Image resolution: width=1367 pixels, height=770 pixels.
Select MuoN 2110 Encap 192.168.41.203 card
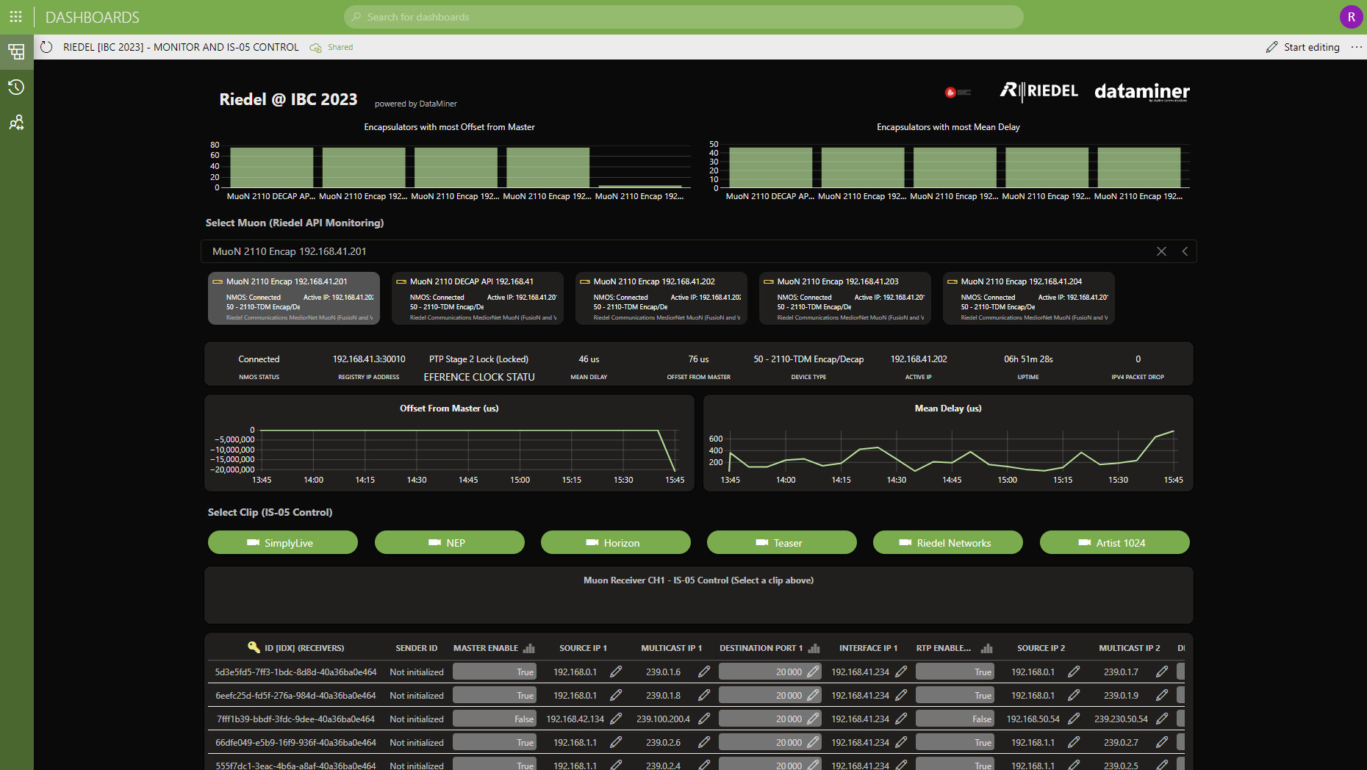coord(845,298)
